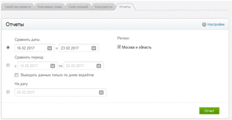Select the Сравнить период radio button
This screenshot has height=120, width=232.
[x=8, y=65]
